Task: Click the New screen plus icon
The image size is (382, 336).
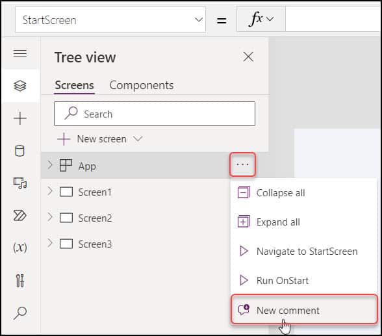Action: click(x=64, y=139)
